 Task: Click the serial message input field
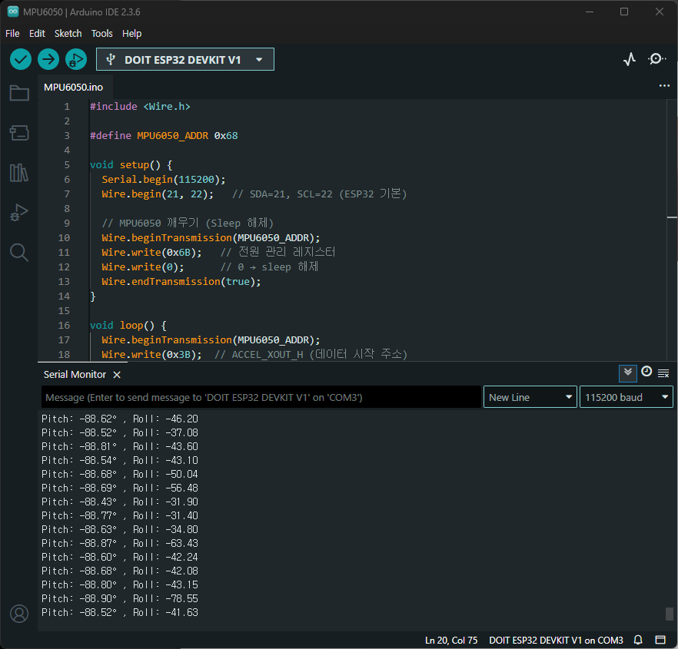click(261, 397)
